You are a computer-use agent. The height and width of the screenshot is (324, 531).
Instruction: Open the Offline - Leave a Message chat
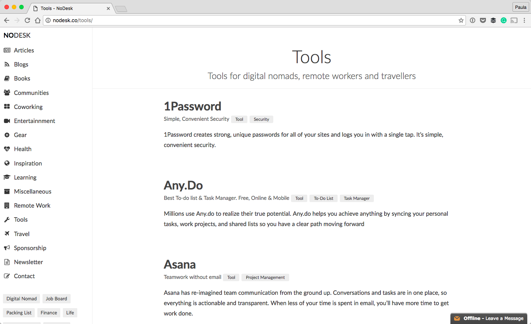tap(489, 318)
